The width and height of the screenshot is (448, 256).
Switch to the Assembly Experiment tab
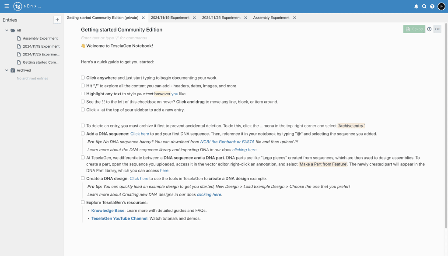[x=271, y=18]
